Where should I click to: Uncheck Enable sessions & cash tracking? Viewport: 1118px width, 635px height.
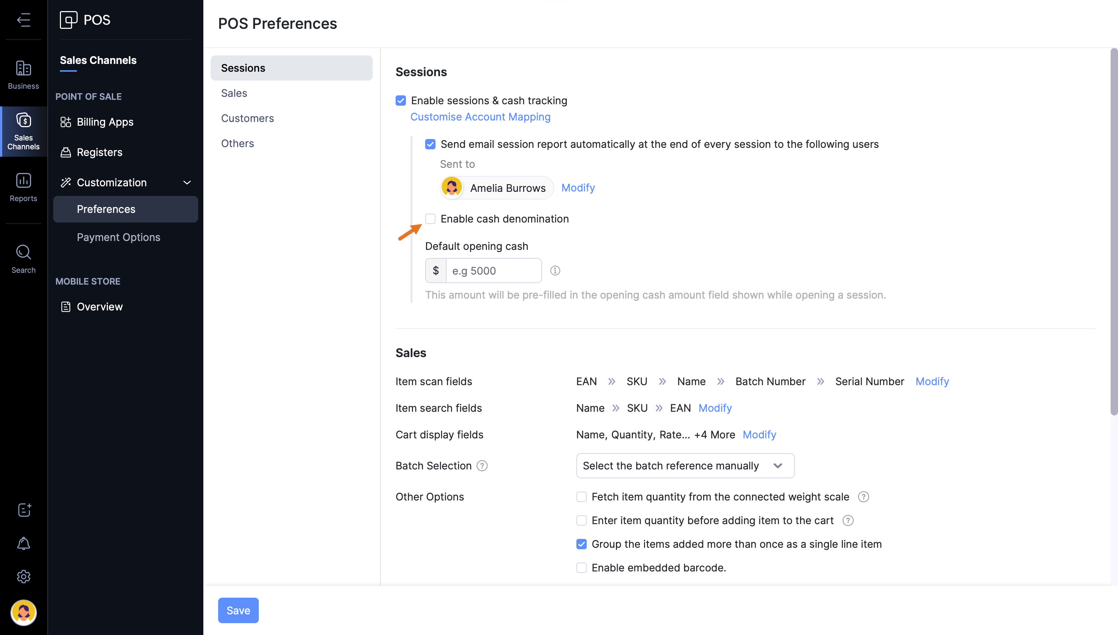pos(401,101)
